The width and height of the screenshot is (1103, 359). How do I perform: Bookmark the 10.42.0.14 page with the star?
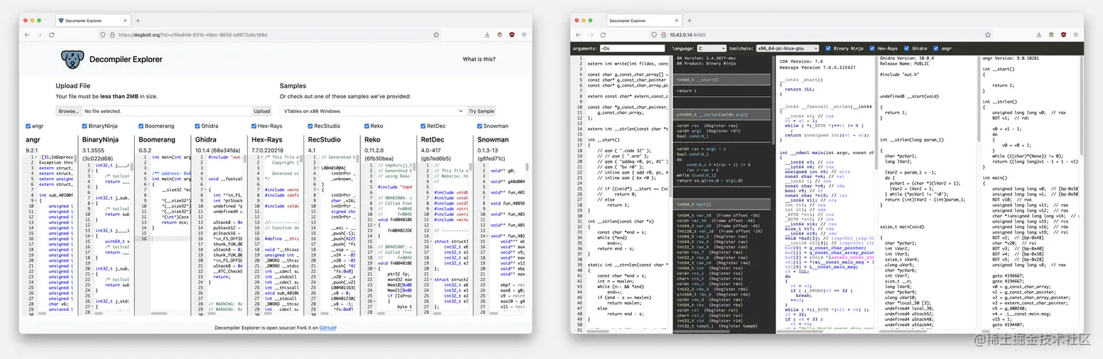click(x=988, y=34)
